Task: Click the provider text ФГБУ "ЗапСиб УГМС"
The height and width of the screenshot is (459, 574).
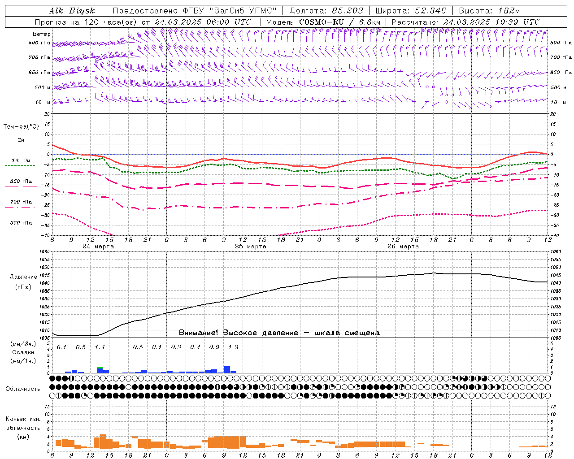Action: coord(230,11)
